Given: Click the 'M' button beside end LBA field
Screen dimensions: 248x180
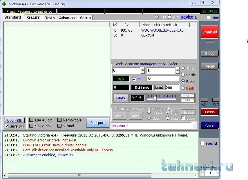Looking at the screenshot, I should 178,70.
